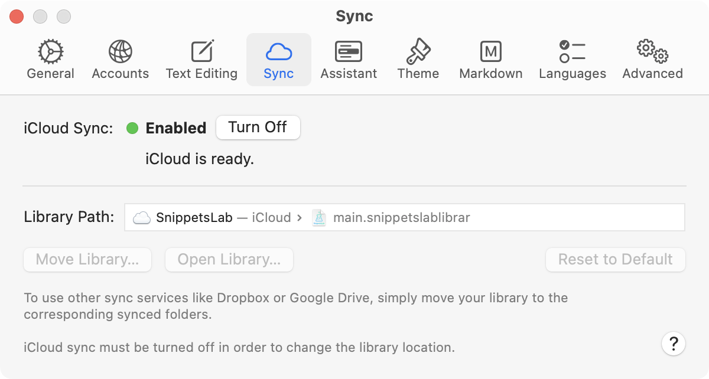
Task: Click the Open Library button
Action: (x=229, y=260)
